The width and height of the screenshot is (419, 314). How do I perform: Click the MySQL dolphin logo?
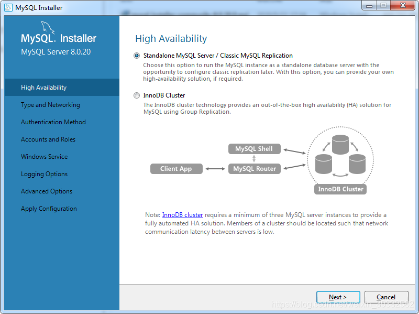tap(48, 28)
